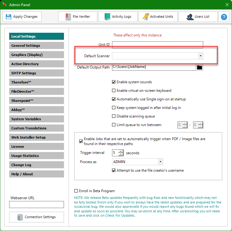This screenshot has height=231, width=232.
Task: Open Activity Logs book icon
Action: coord(107,17)
